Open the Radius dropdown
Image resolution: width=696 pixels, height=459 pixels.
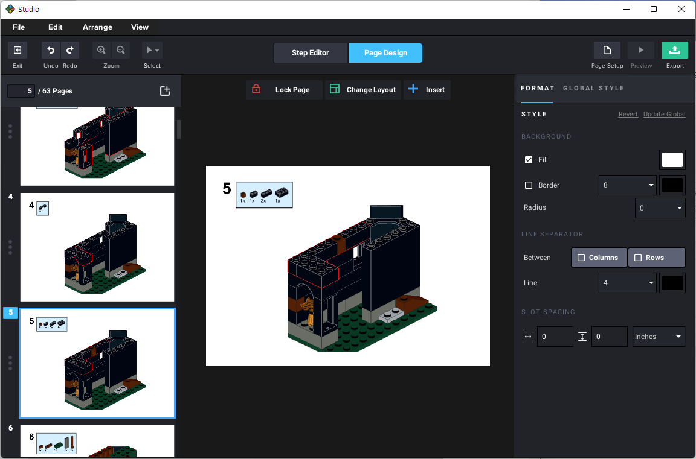(660, 208)
